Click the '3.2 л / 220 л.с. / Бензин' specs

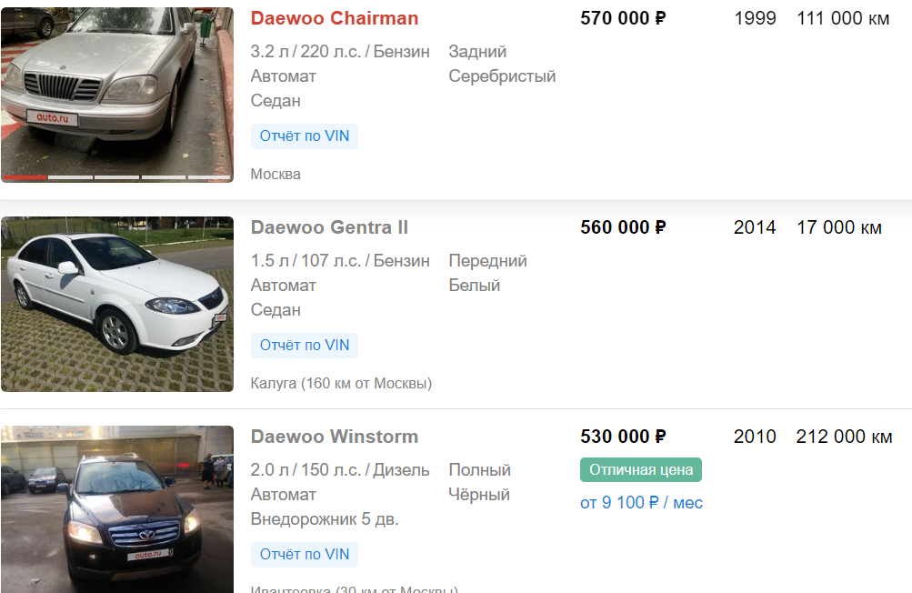point(340,52)
